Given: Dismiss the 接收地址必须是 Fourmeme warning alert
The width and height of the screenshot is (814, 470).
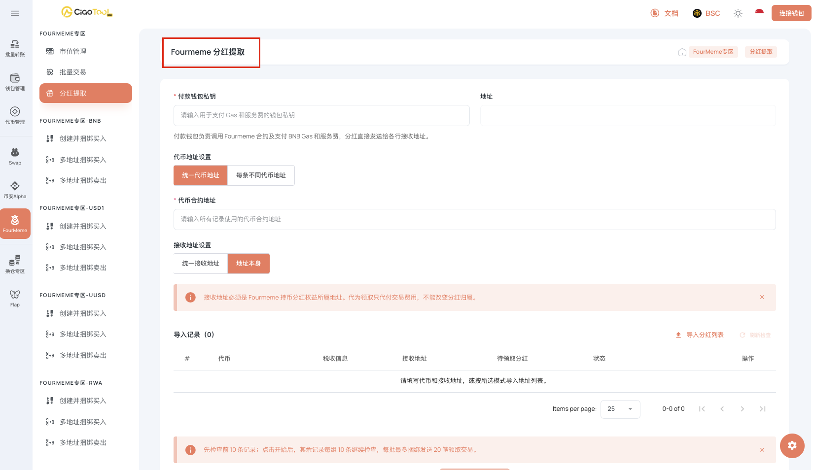Looking at the screenshot, I should (x=762, y=297).
